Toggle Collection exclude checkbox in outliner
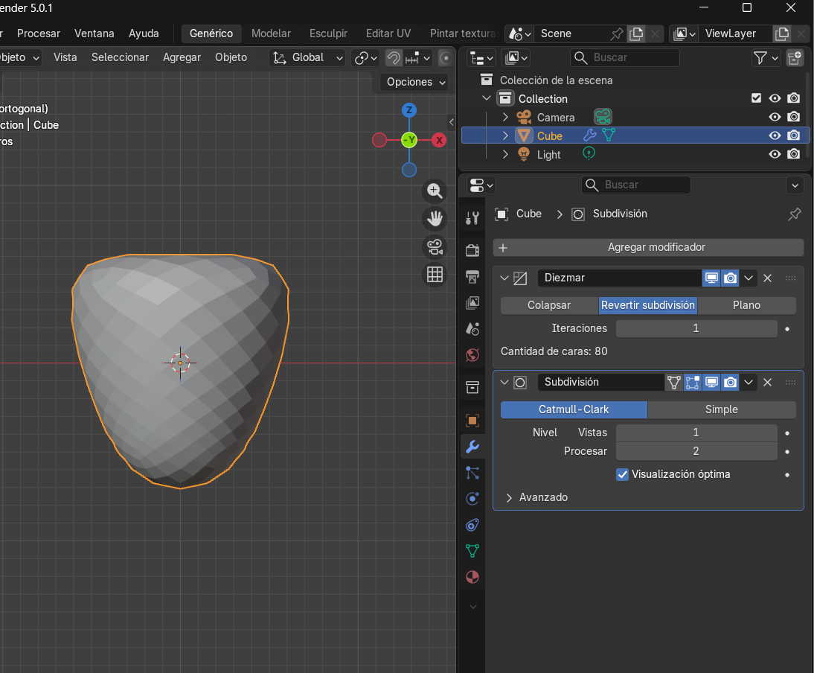Image resolution: width=814 pixels, height=673 pixels. 757,98
